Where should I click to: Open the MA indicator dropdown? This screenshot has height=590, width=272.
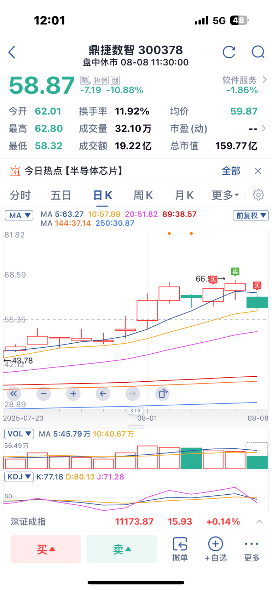pos(19,215)
